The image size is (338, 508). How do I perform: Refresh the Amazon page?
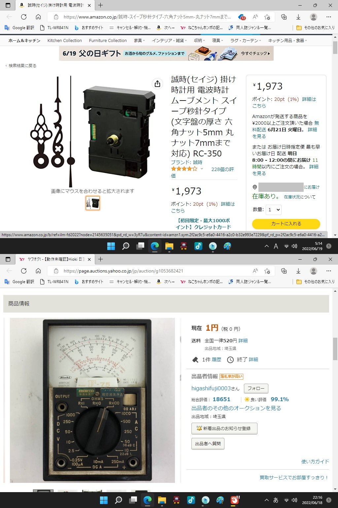click(24, 17)
